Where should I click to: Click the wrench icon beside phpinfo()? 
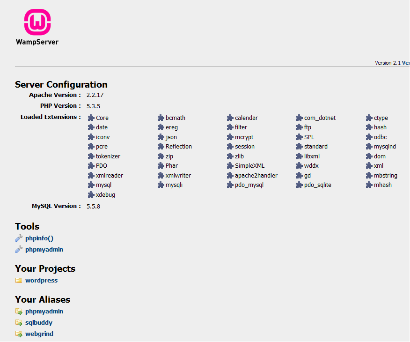tap(19, 238)
